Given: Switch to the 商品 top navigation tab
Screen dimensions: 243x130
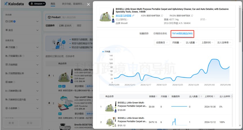Looking at the screenshot, I should pyautogui.click(x=53, y=3).
